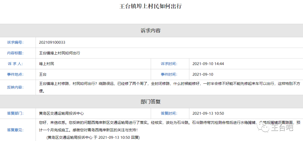Select the petitioner value 埠上村民
303x141 pixels.
46,64
